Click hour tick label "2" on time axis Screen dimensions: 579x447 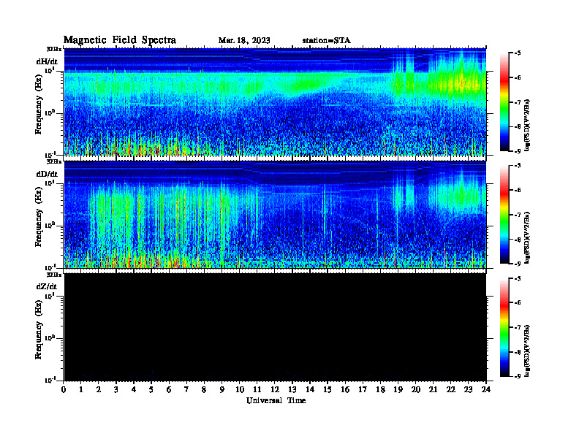[99, 390]
